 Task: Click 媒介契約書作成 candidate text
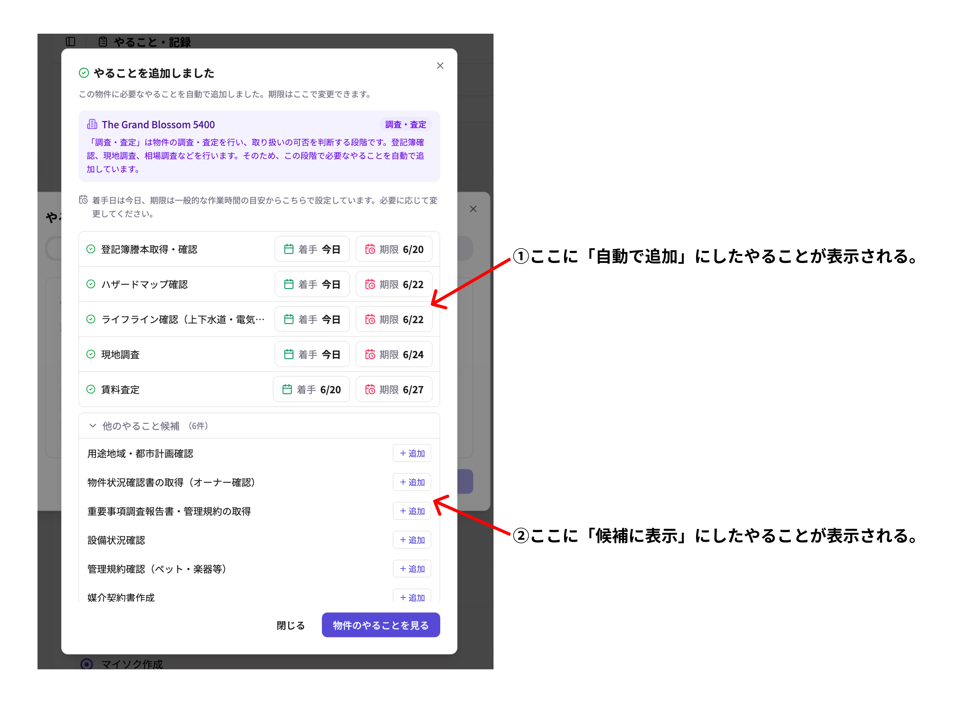point(121,597)
